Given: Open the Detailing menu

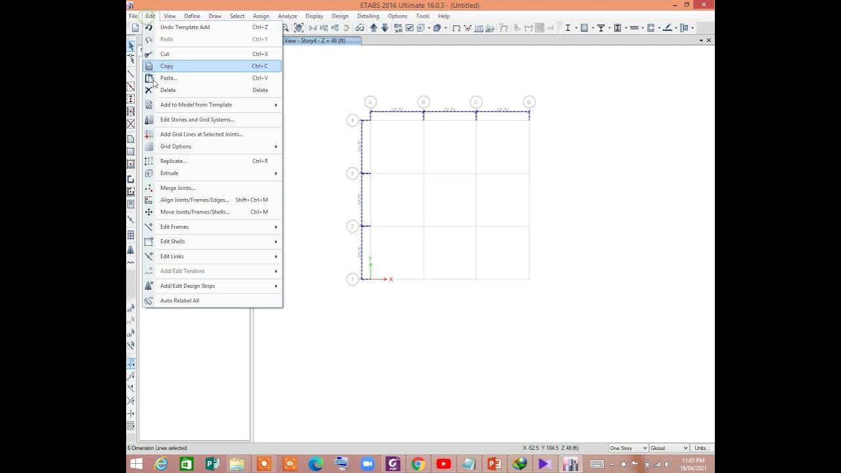Looking at the screenshot, I should tap(368, 16).
